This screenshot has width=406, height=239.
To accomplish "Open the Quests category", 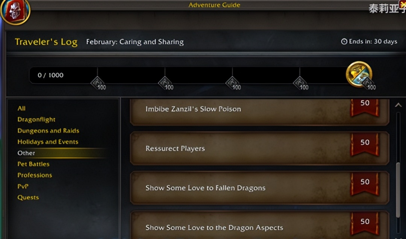I will pos(28,197).
